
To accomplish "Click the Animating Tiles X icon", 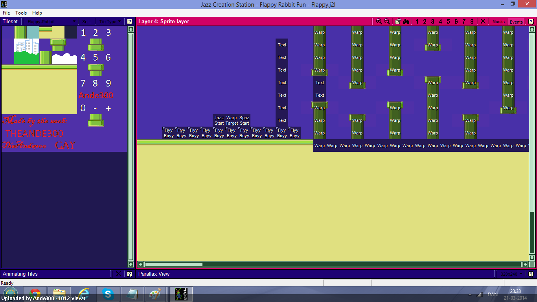I will click(x=118, y=274).
